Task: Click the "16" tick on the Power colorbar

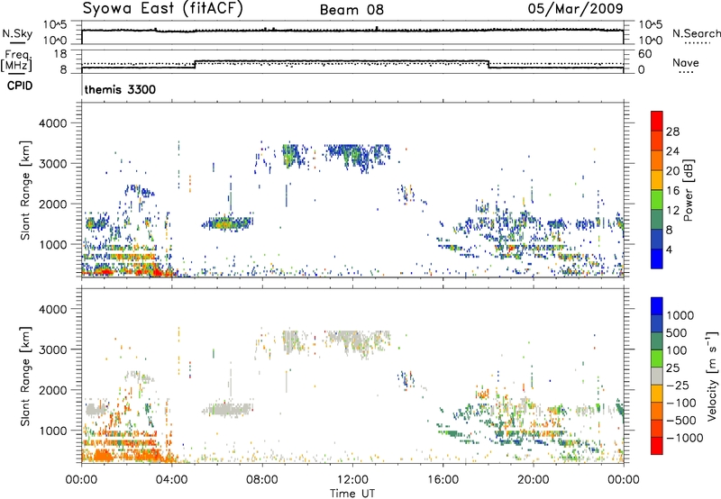Action: 672,190
